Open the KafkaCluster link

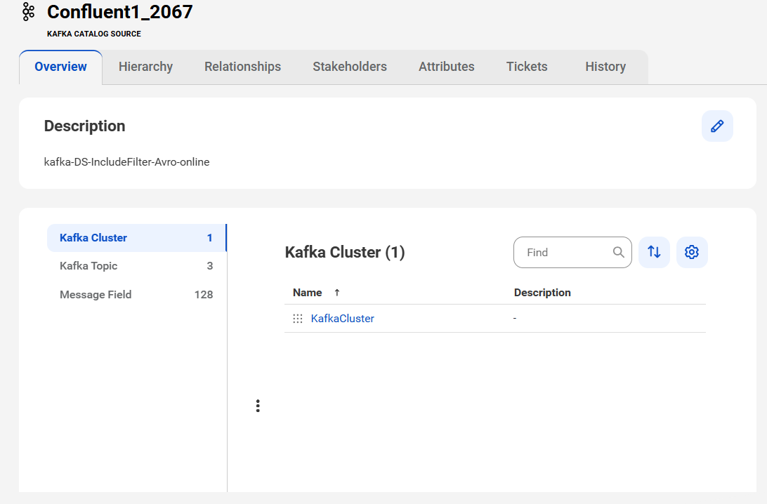tap(343, 319)
